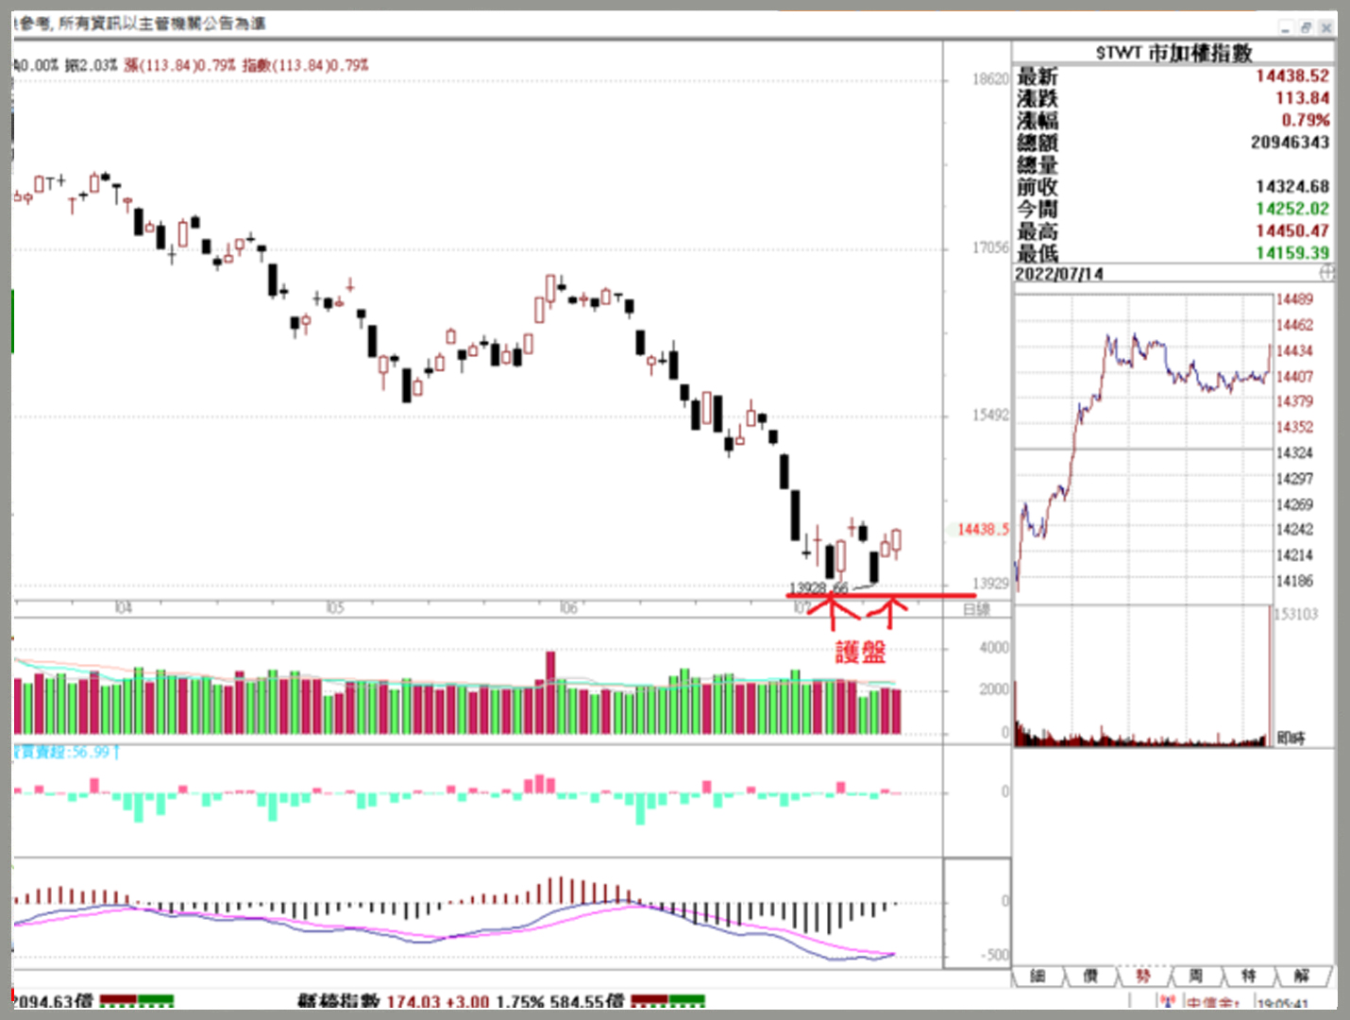The width and height of the screenshot is (1350, 1020).
Task: Click the 即時 real-time label
Action: tap(1291, 738)
